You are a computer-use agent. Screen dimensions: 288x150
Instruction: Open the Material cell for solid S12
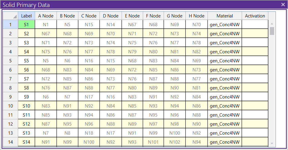click(224, 124)
